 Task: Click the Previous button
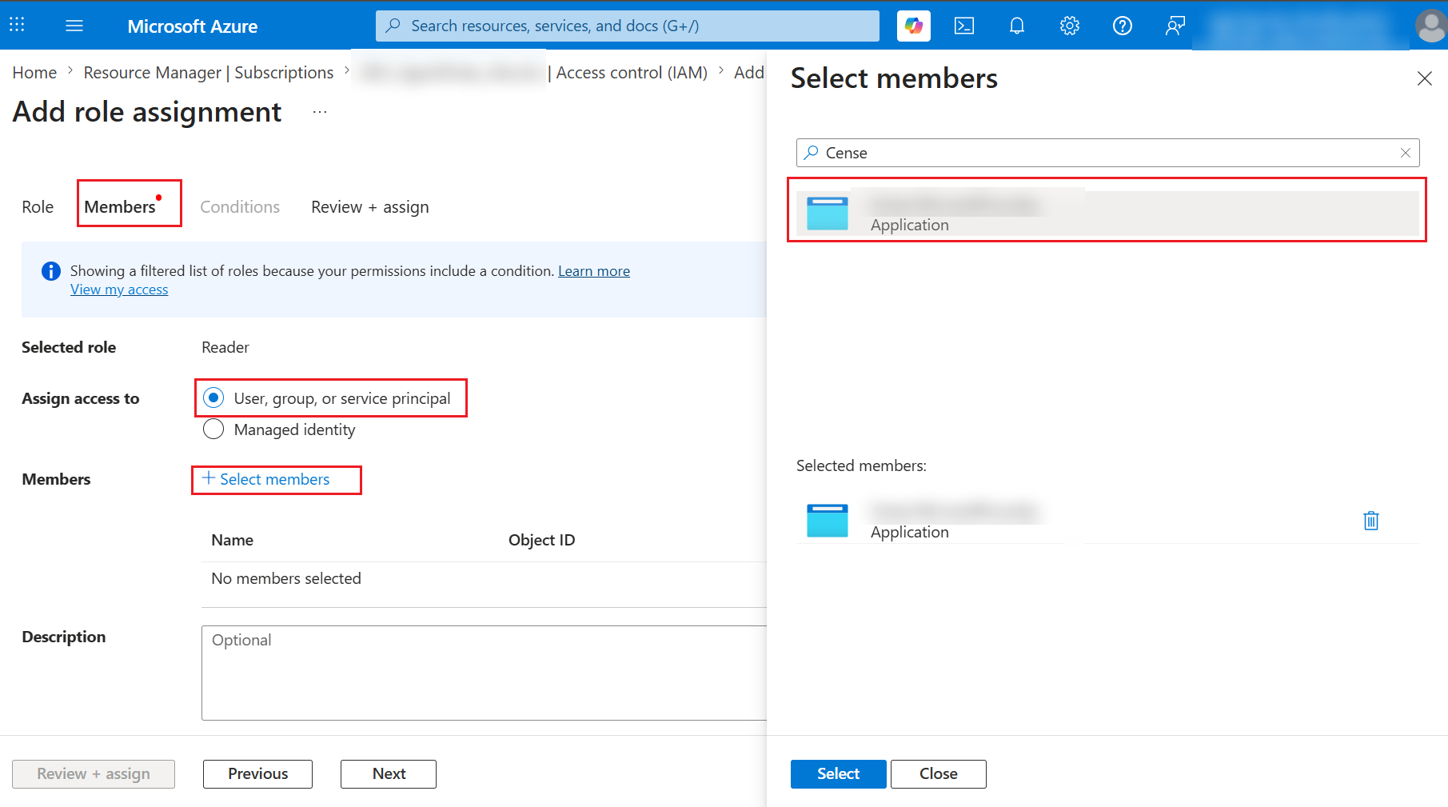[x=257, y=774]
